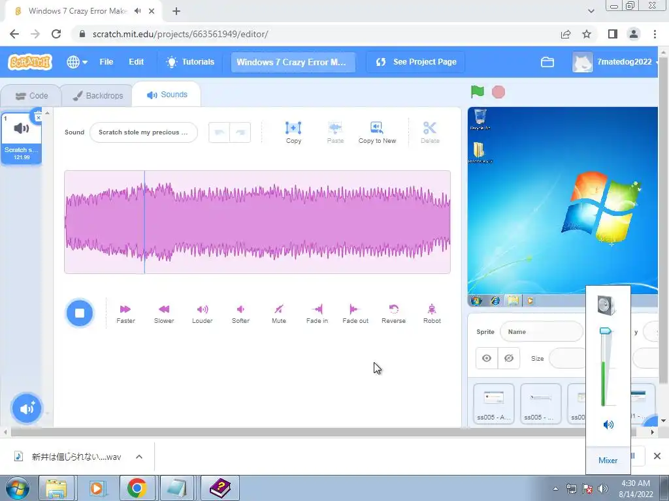This screenshot has height=501, width=669.
Task: Switch to the Code tab
Action: (31, 96)
